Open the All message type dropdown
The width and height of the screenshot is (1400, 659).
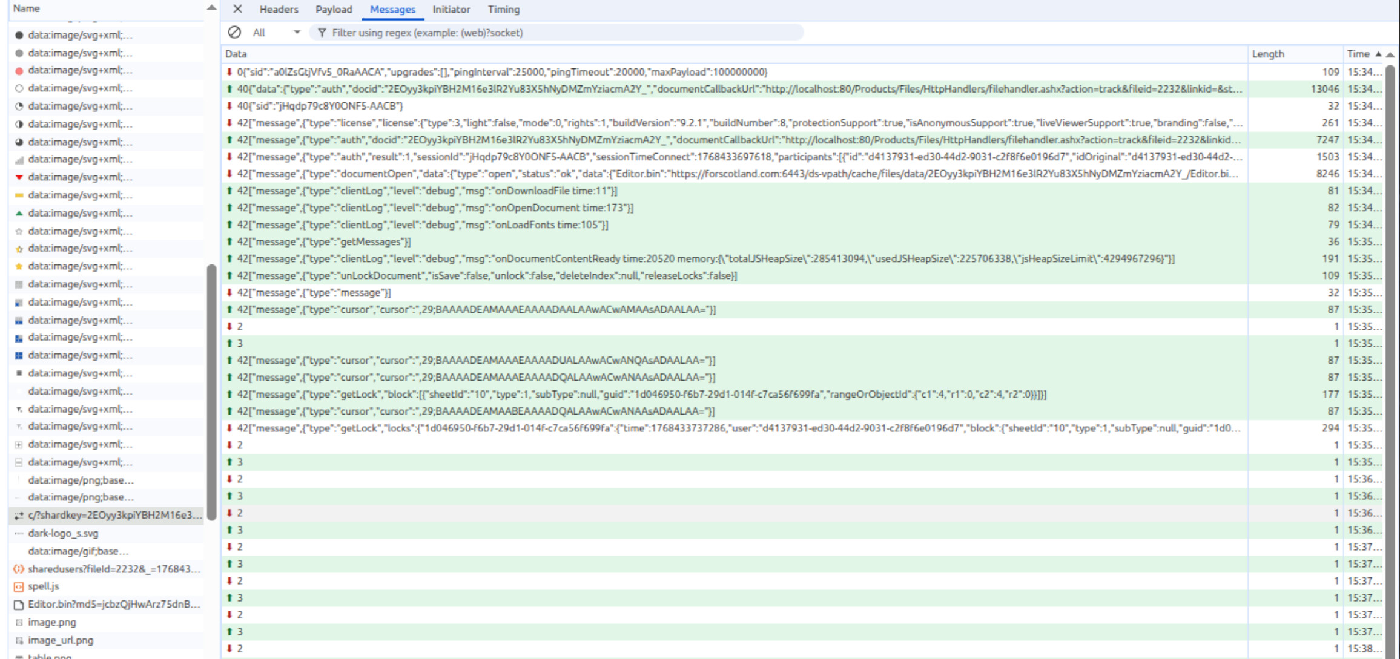pos(276,33)
